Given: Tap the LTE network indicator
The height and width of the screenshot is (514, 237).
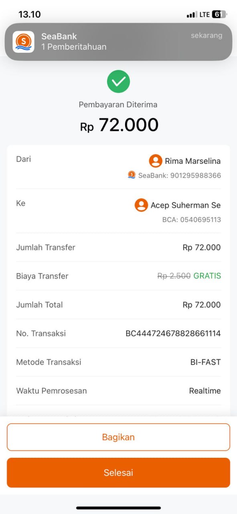Looking at the screenshot, I should 205,14.
